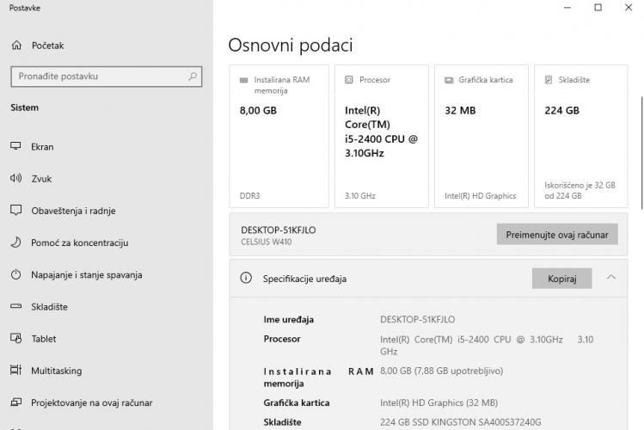
Task: Click the Home icon next to Početak
Action: [15, 46]
